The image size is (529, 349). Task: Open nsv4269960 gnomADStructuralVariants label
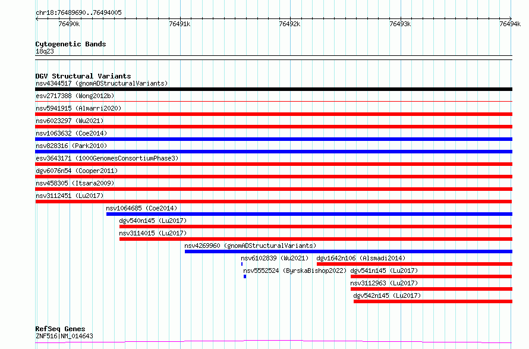click(250, 246)
